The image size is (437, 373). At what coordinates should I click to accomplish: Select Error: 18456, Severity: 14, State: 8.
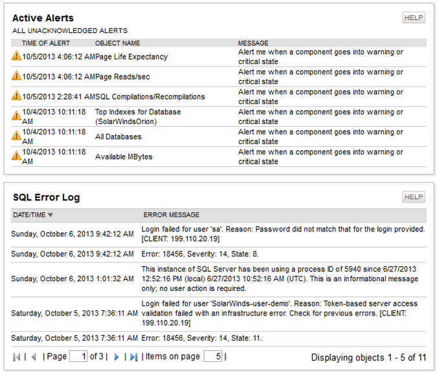click(200, 254)
